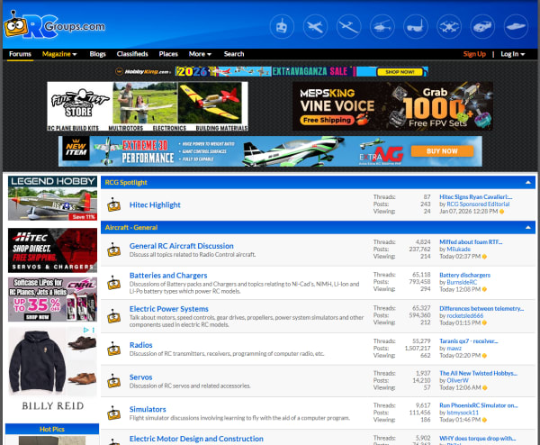Open the Servos forum link
This screenshot has height=445, width=540.
coord(141,377)
